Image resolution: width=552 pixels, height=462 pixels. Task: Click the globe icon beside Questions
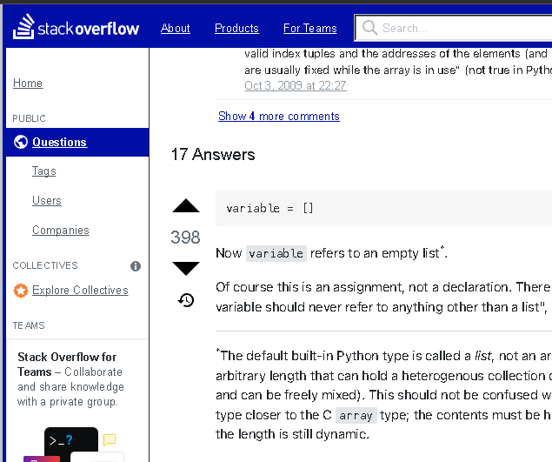[x=21, y=142]
